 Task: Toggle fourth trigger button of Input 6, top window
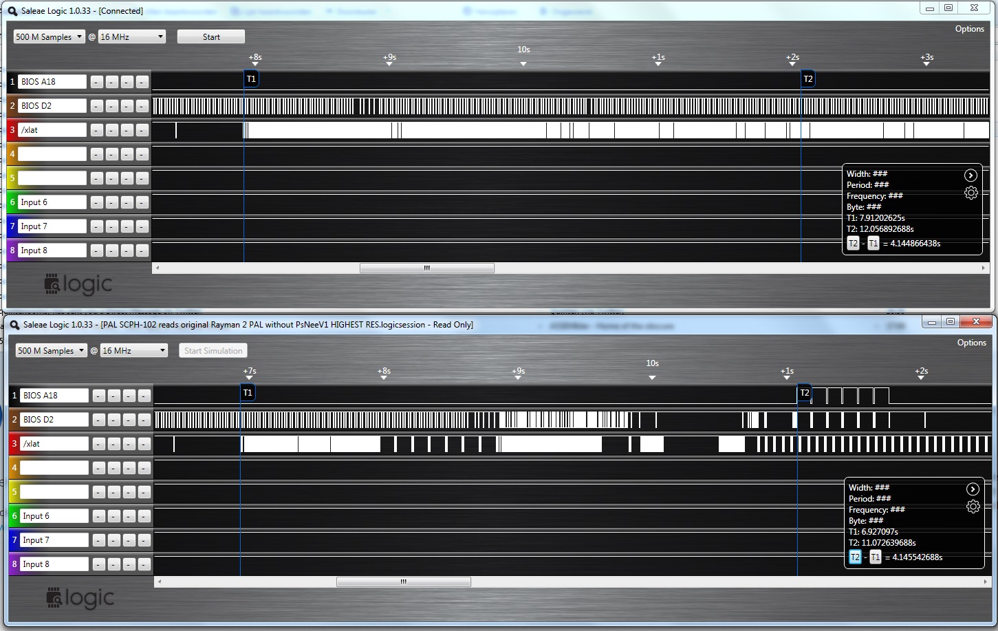[x=142, y=202]
